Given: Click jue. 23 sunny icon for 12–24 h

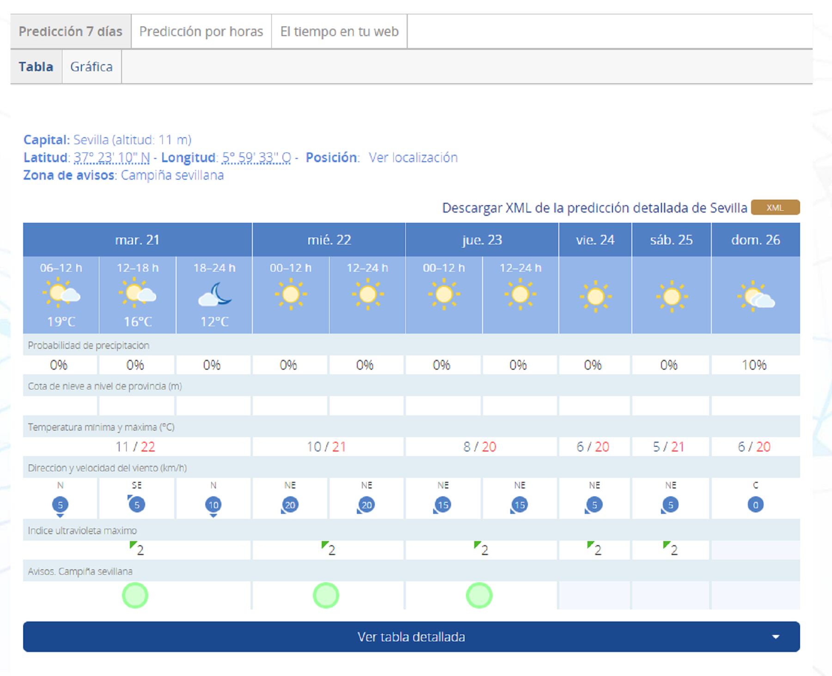Looking at the screenshot, I should click(x=520, y=294).
